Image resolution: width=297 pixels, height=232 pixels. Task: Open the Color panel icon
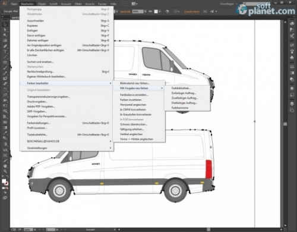click(292, 23)
